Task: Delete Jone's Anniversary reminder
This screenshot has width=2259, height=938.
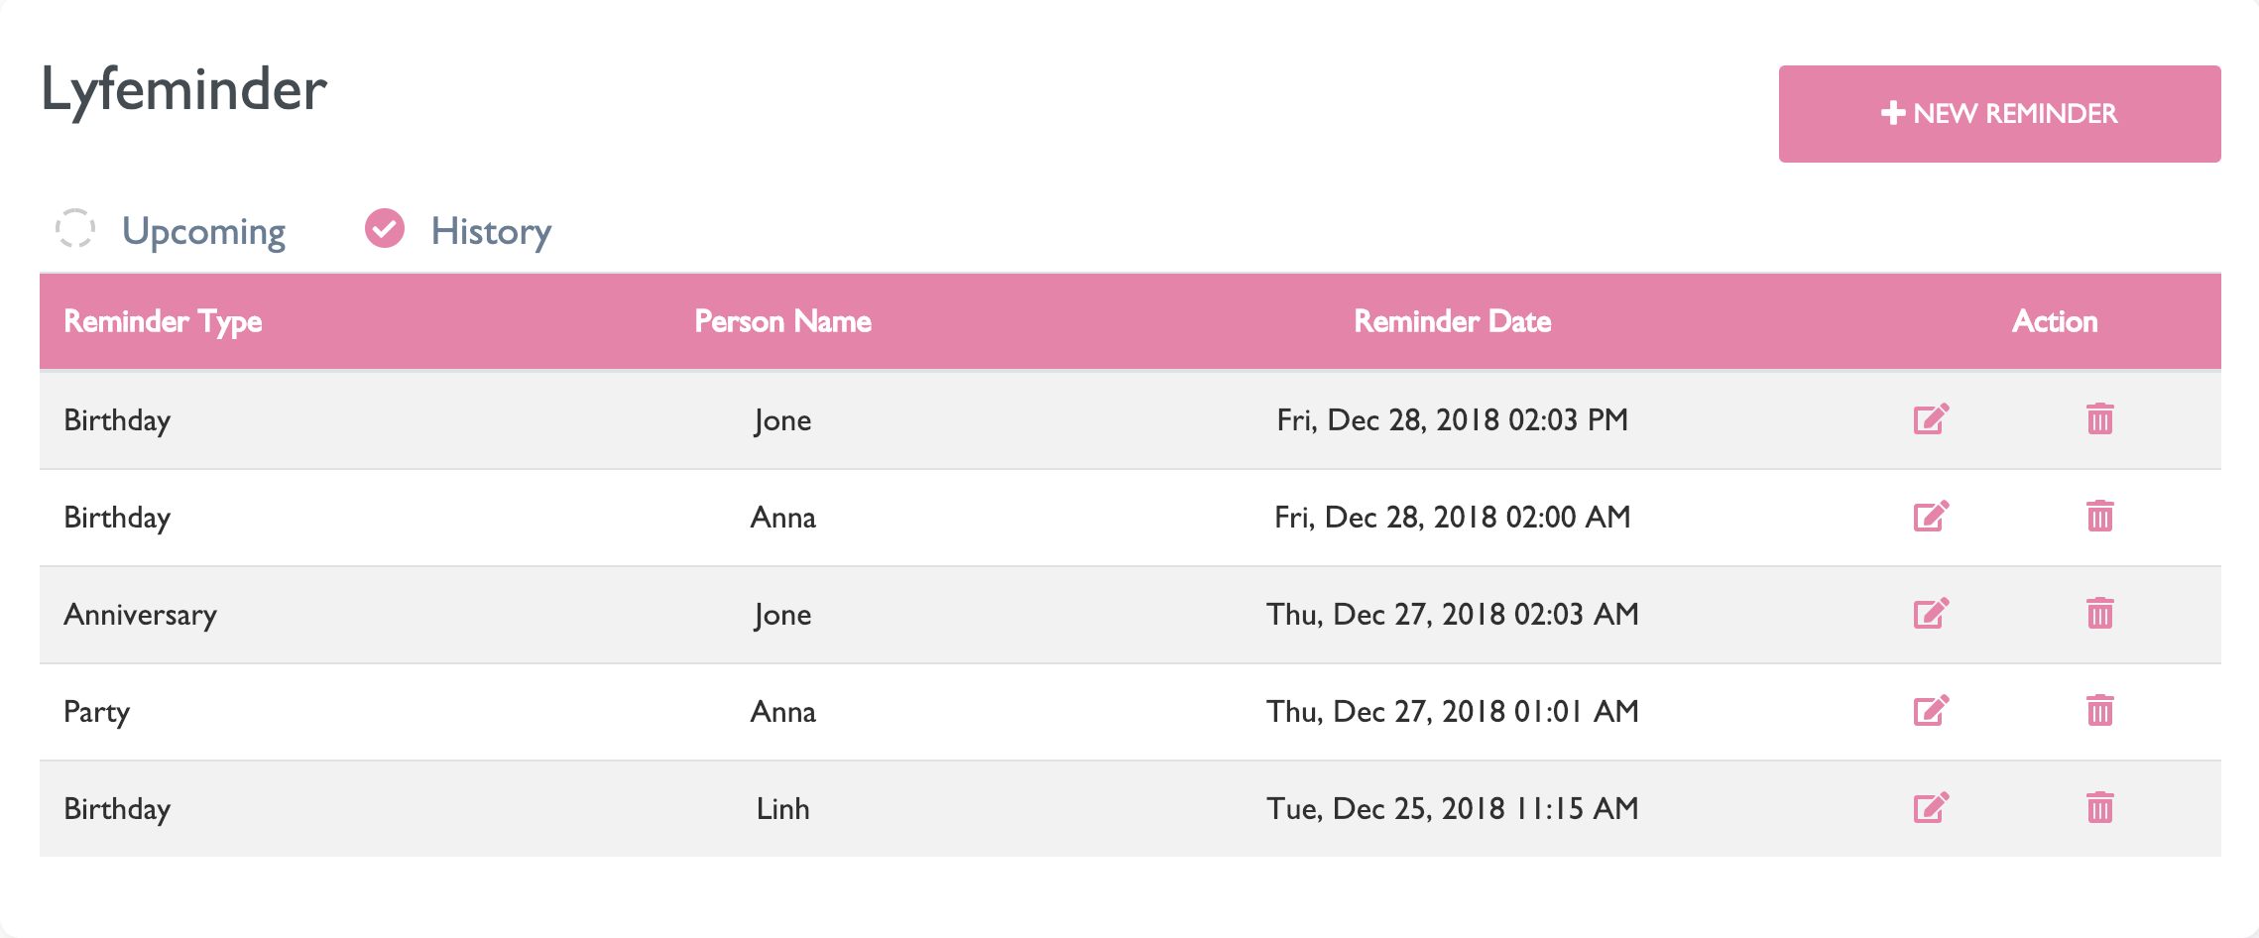Action: 2099,614
